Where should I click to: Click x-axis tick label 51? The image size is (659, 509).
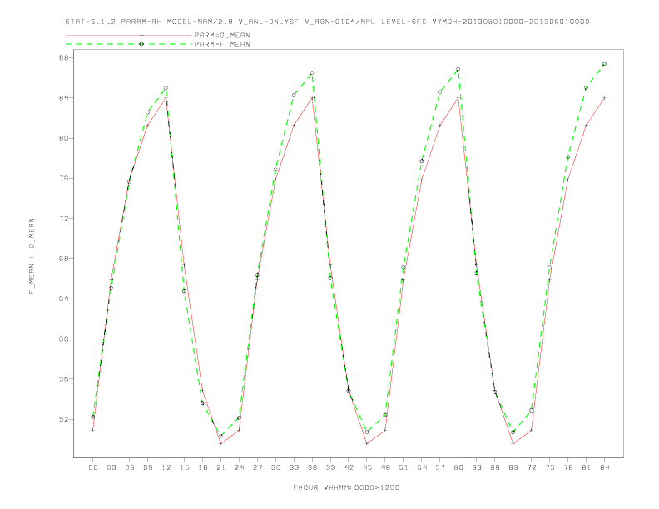[404, 467]
